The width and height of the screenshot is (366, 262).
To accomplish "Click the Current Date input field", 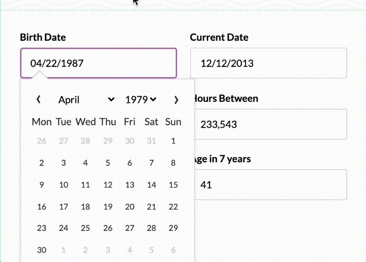I will pyautogui.click(x=269, y=63).
